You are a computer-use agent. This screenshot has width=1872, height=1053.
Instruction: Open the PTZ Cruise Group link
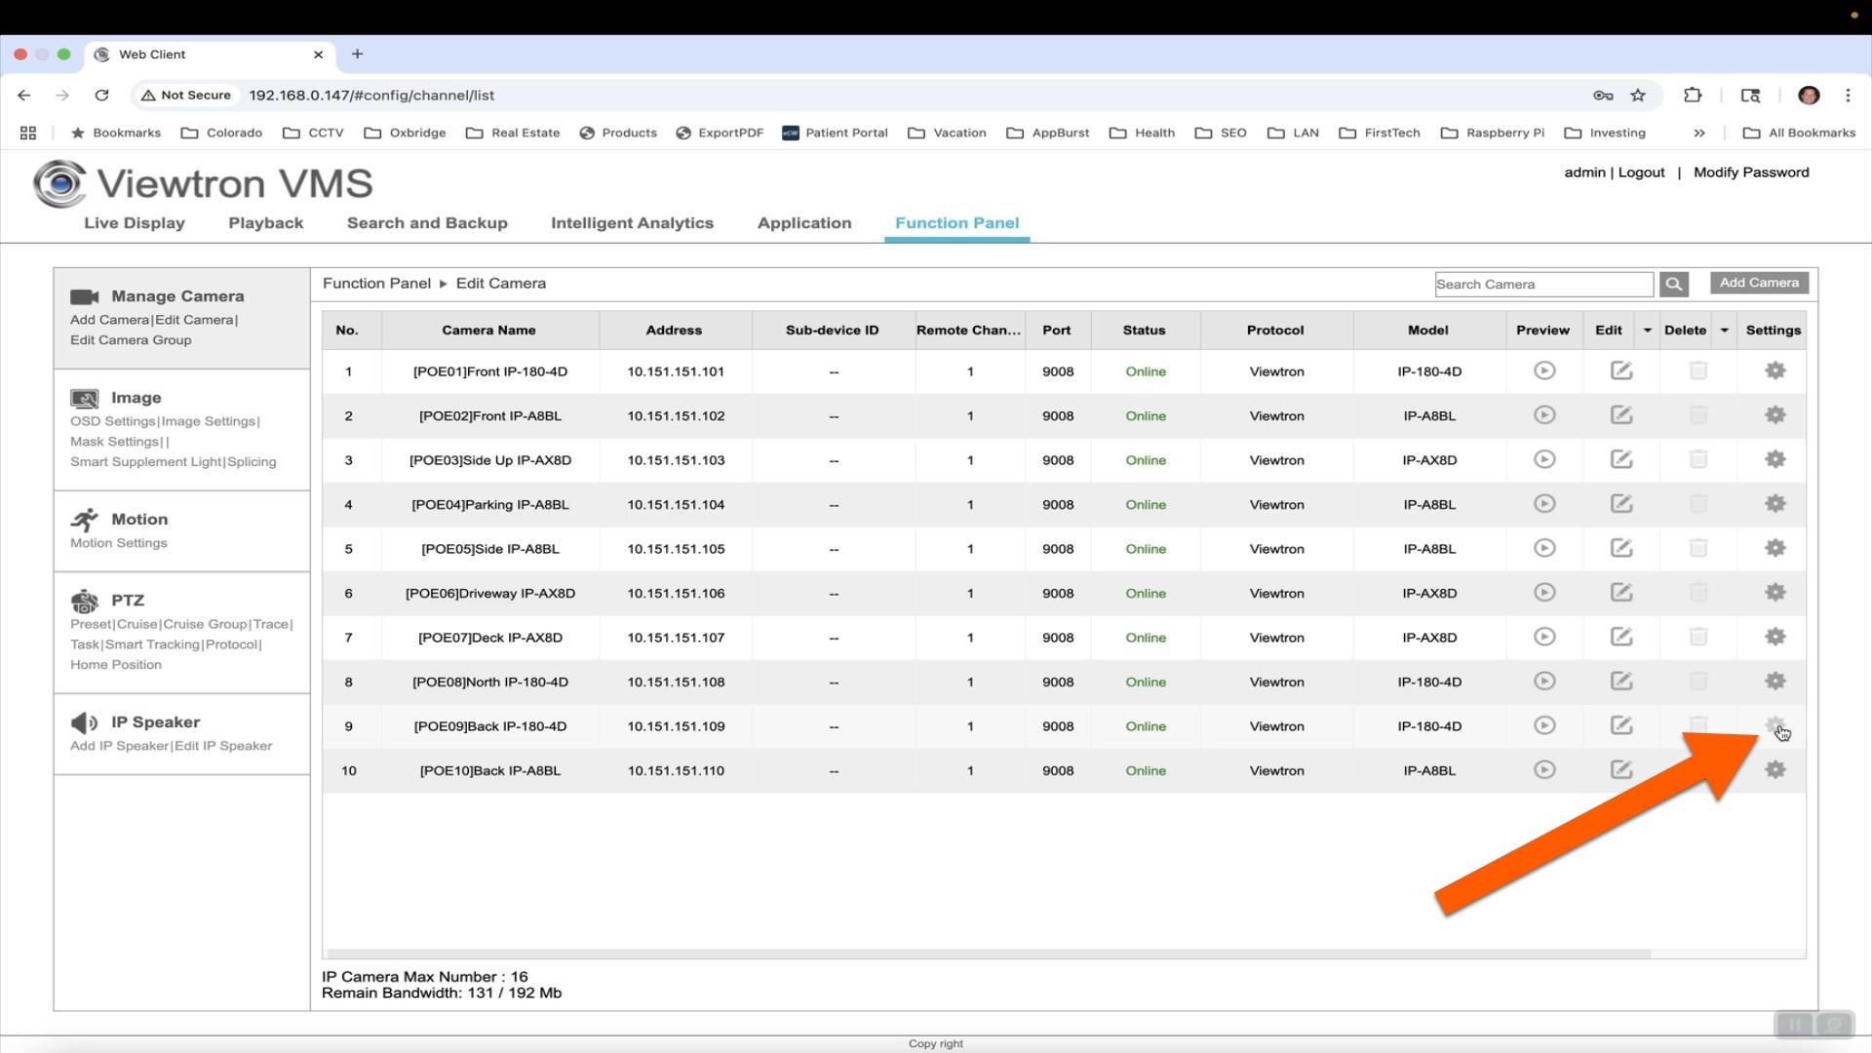coord(205,624)
